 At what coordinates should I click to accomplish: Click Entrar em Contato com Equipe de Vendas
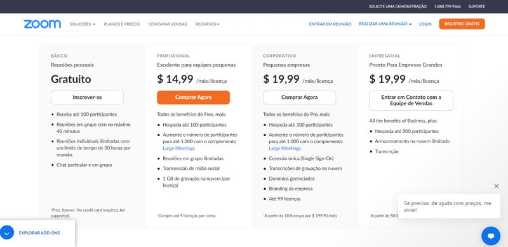pos(411,101)
